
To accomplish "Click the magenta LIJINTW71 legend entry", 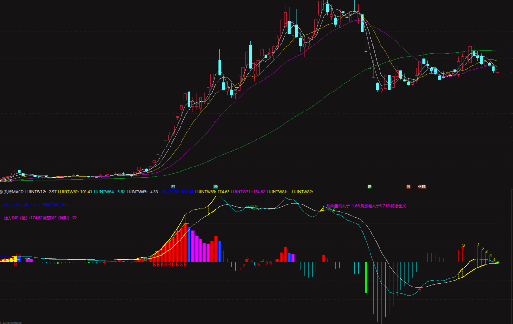I will click(248, 192).
